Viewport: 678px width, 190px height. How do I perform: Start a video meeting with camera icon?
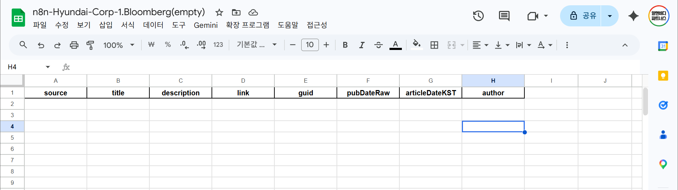coord(533,16)
